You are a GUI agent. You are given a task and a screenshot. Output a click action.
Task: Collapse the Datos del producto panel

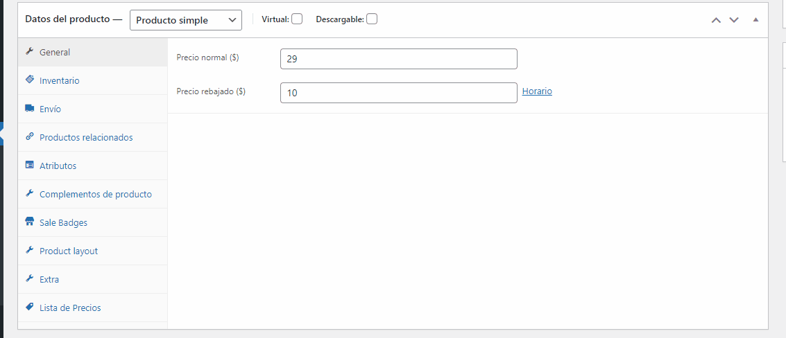pyautogui.click(x=755, y=20)
